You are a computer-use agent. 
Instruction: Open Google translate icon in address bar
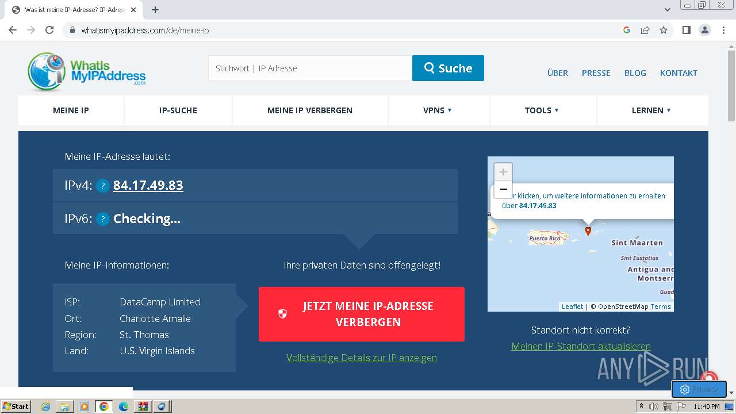(x=627, y=30)
